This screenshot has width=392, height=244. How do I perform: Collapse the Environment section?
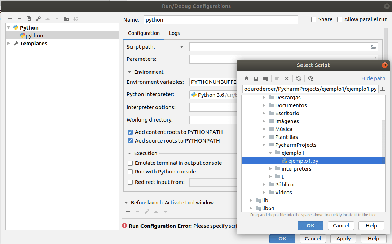(129, 72)
